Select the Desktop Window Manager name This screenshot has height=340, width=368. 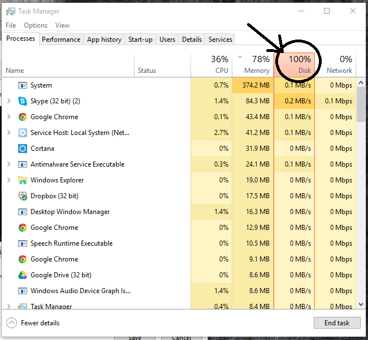click(70, 212)
